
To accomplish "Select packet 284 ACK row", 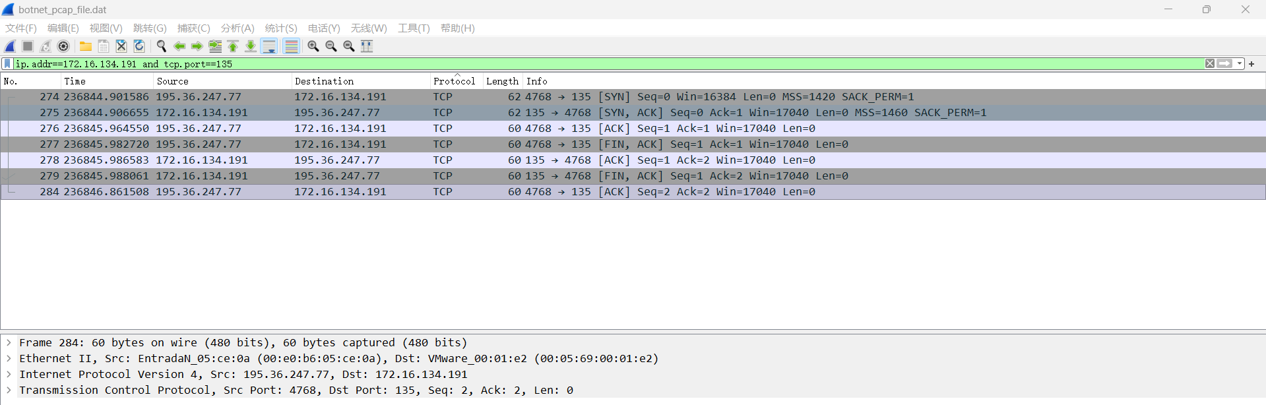I will [x=633, y=192].
